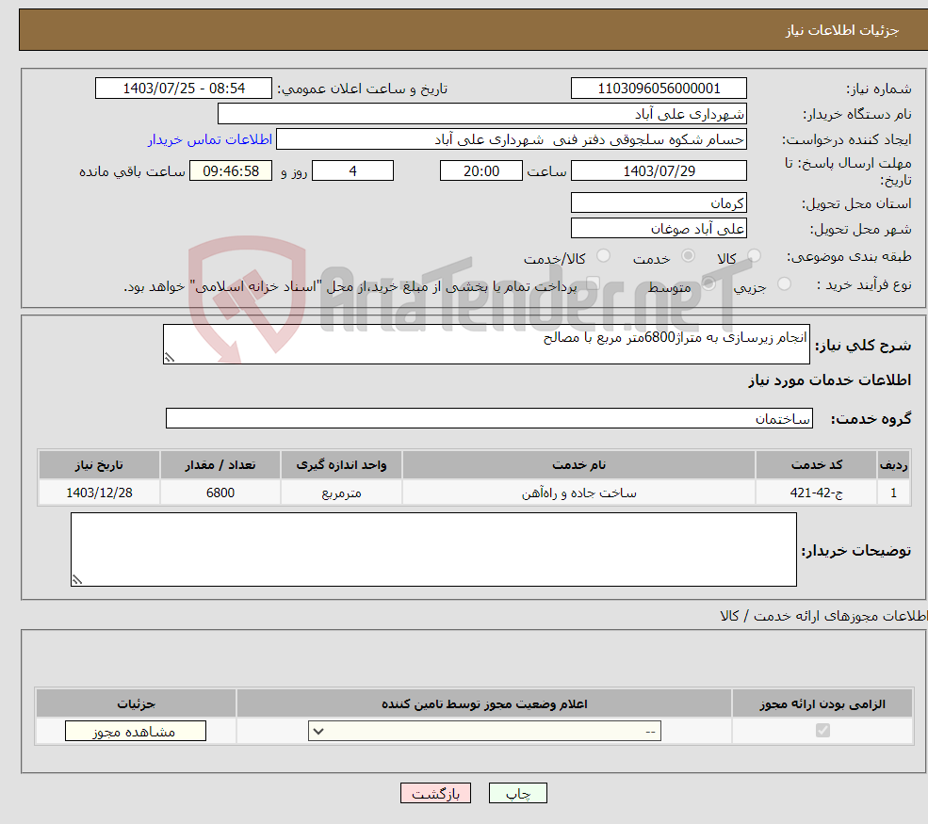The image size is (928, 824).
Task: Click the الزامی بودن ارائه مجوز header
Action: pyautogui.click(x=822, y=703)
